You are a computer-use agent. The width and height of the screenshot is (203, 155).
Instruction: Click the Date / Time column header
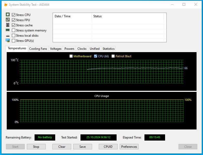click(x=72, y=16)
